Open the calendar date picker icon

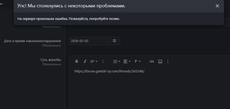pos(114,41)
